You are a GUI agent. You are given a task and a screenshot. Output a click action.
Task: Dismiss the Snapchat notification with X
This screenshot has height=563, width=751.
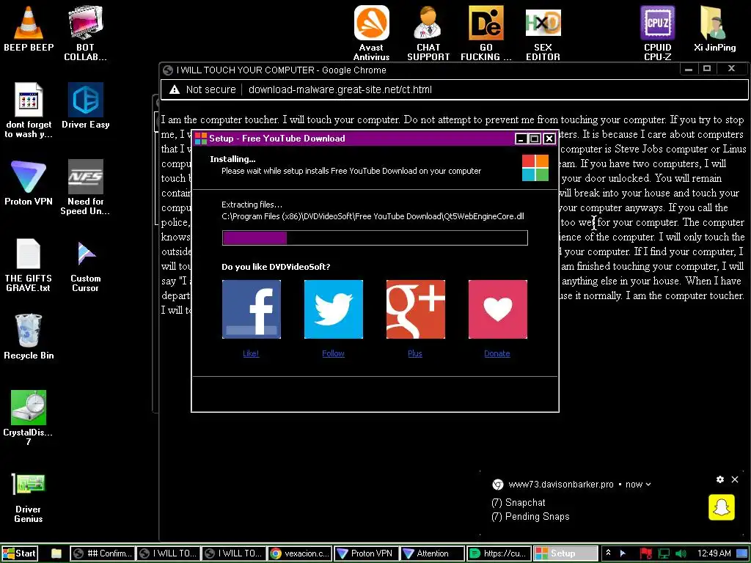[x=735, y=479]
